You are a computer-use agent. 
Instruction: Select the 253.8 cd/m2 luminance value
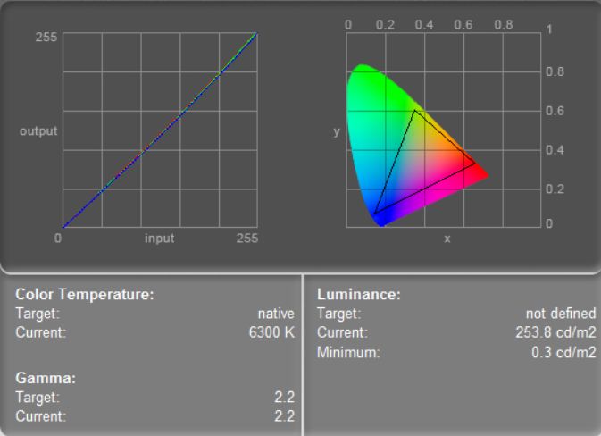click(x=555, y=332)
